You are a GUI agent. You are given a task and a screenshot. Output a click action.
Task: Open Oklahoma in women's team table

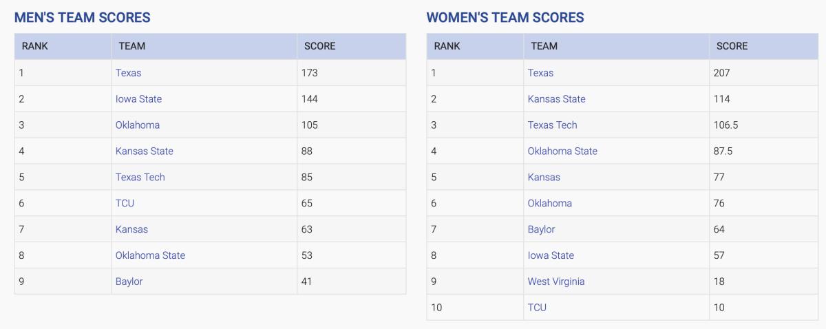pos(550,204)
